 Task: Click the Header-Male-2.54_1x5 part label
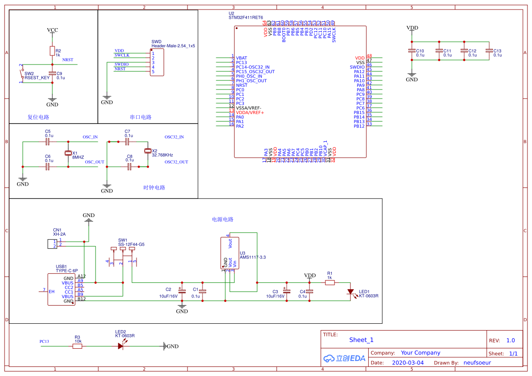173,46
